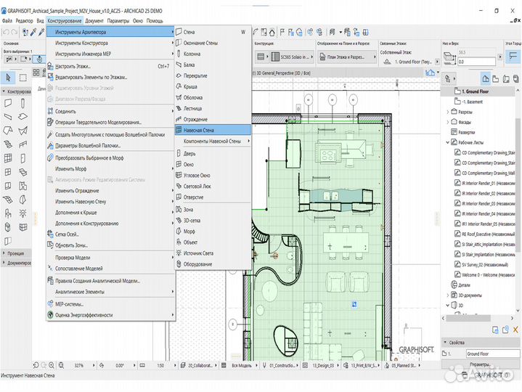This screenshot has height=392, width=522.
Task: Click the Undo arrow in toolbar
Action: pyautogui.click(x=6, y=32)
